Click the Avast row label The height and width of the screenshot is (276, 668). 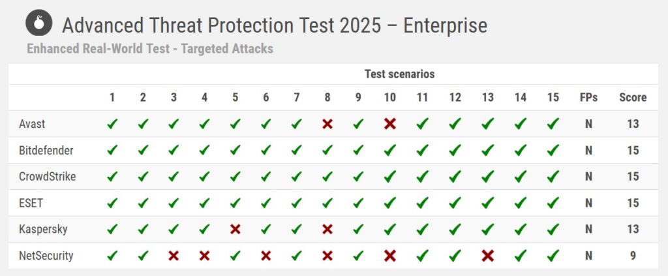pyautogui.click(x=32, y=124)
